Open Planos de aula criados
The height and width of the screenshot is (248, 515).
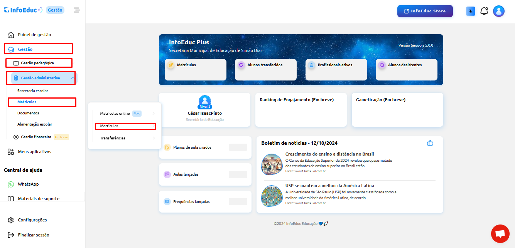tap(205, 147)
